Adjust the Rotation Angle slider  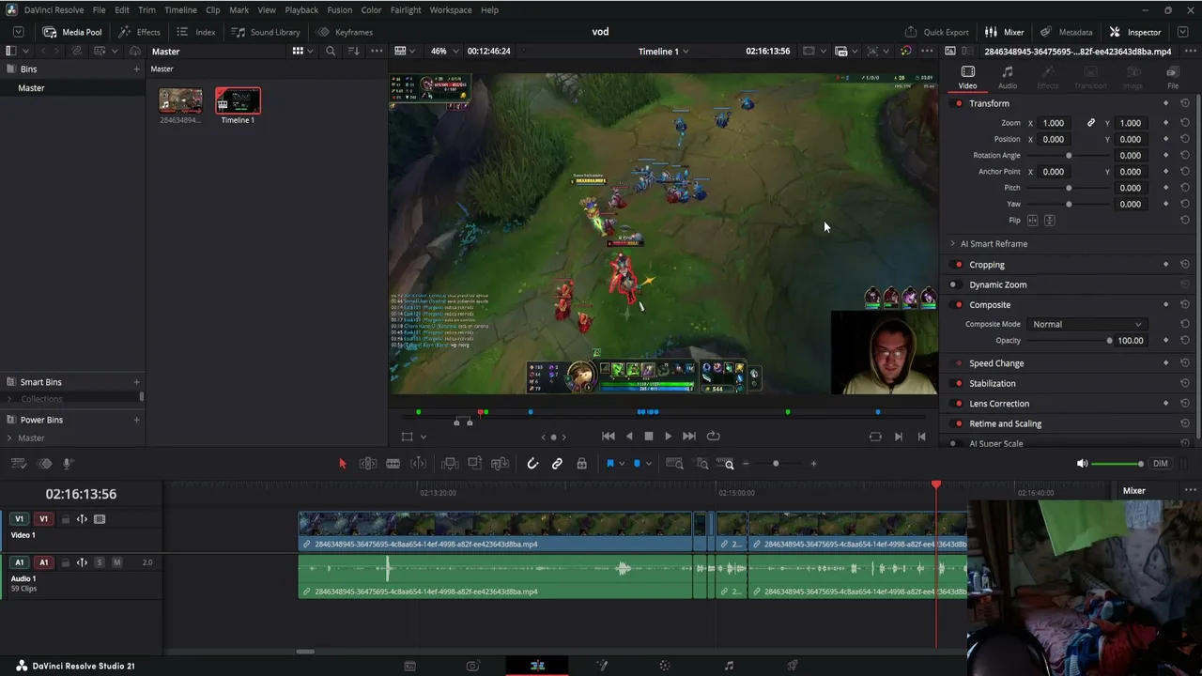click(1069, 156)
